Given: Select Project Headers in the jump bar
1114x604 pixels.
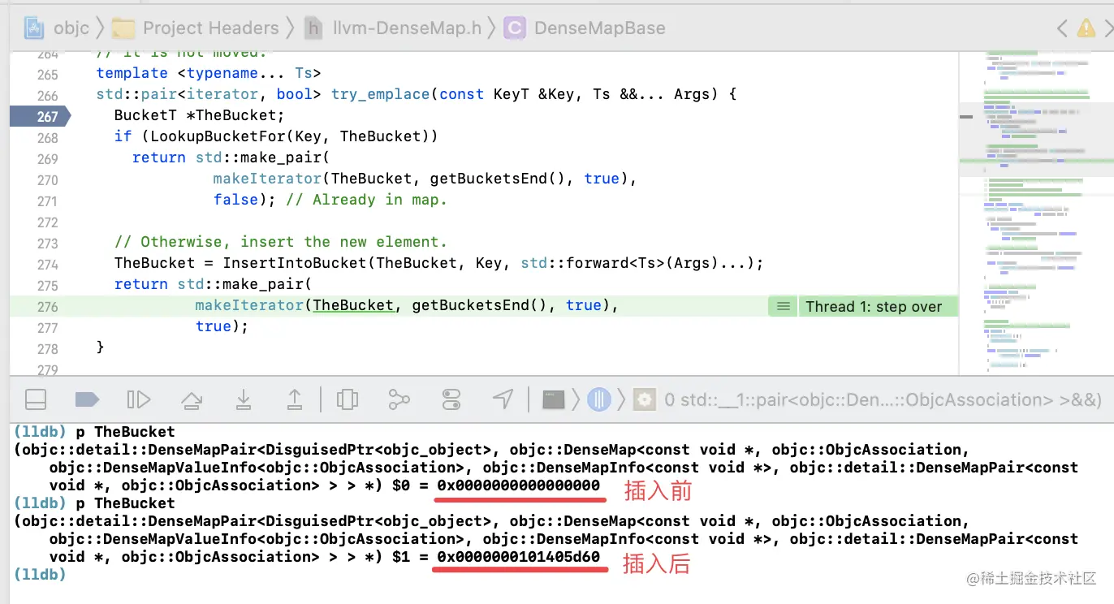Looking at the screenshot, I should coord(211,28).
